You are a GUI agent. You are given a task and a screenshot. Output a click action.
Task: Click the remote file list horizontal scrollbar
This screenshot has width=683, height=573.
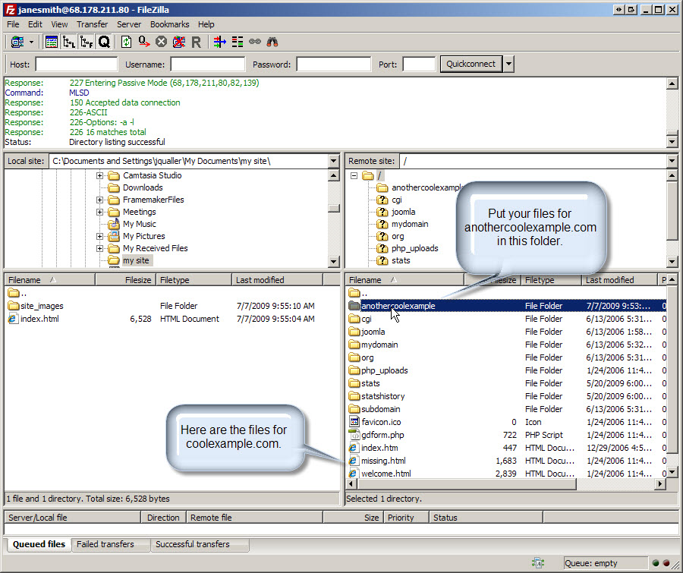[x=466, y=483]
